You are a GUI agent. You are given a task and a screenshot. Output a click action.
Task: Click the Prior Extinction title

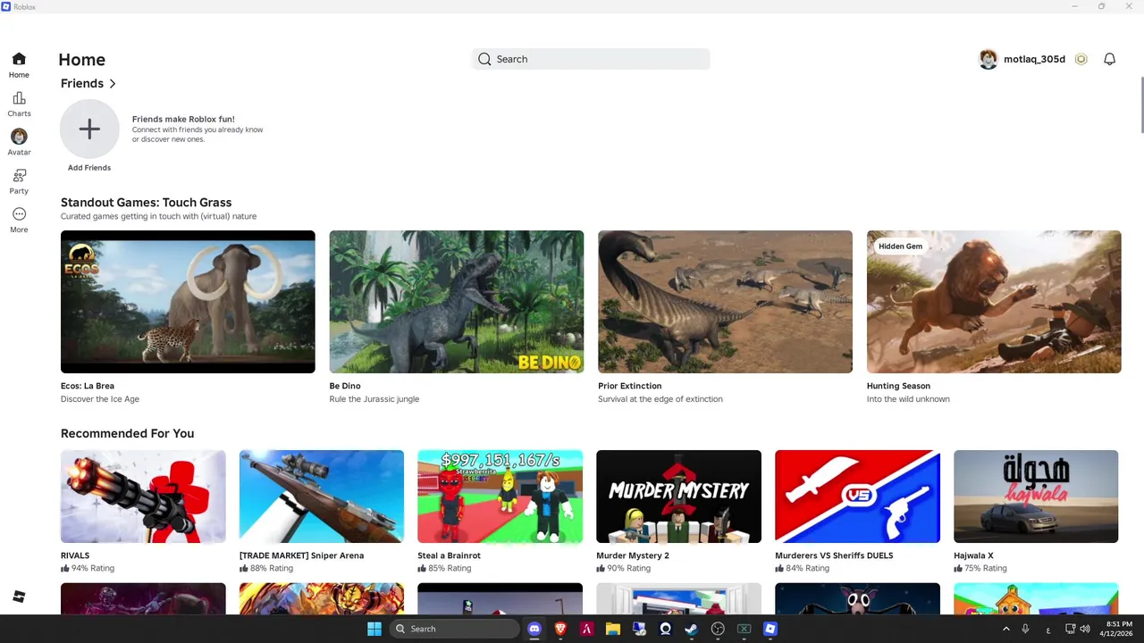pyautogui.click(x=630, y=386)
